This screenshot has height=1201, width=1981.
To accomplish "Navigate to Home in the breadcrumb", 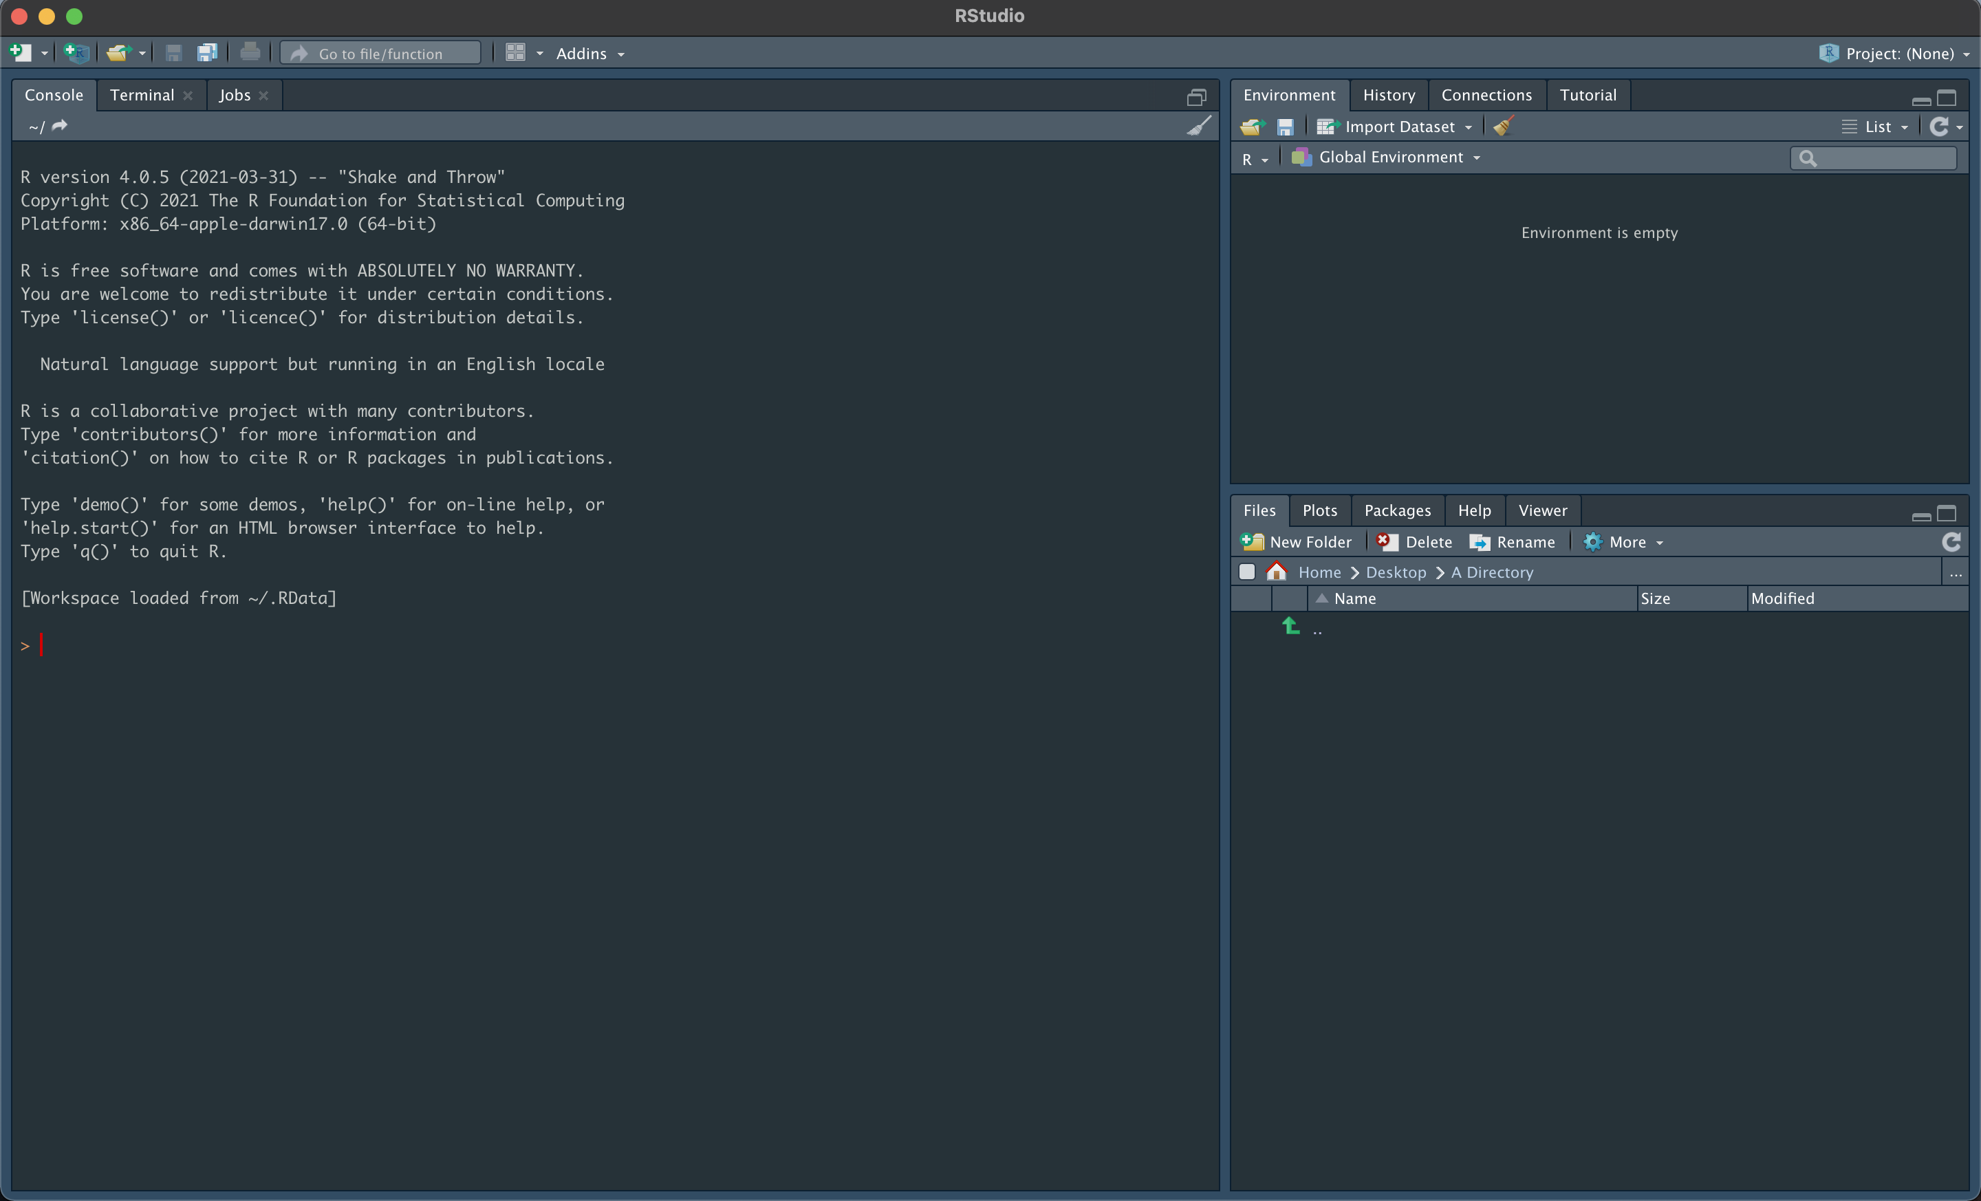I will tap(1319, 572).
